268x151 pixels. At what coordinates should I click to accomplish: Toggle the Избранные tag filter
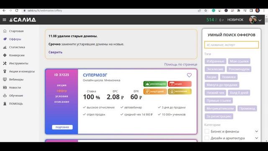click(x=215, y=61)
